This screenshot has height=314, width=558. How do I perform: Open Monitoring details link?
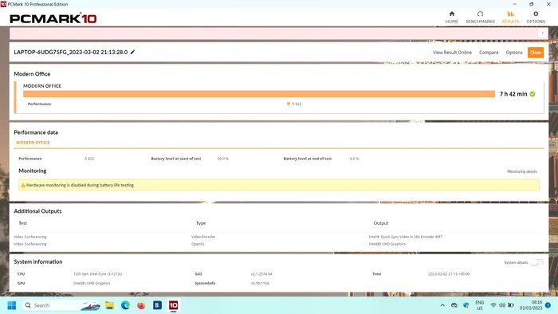(x=521, y=171)
